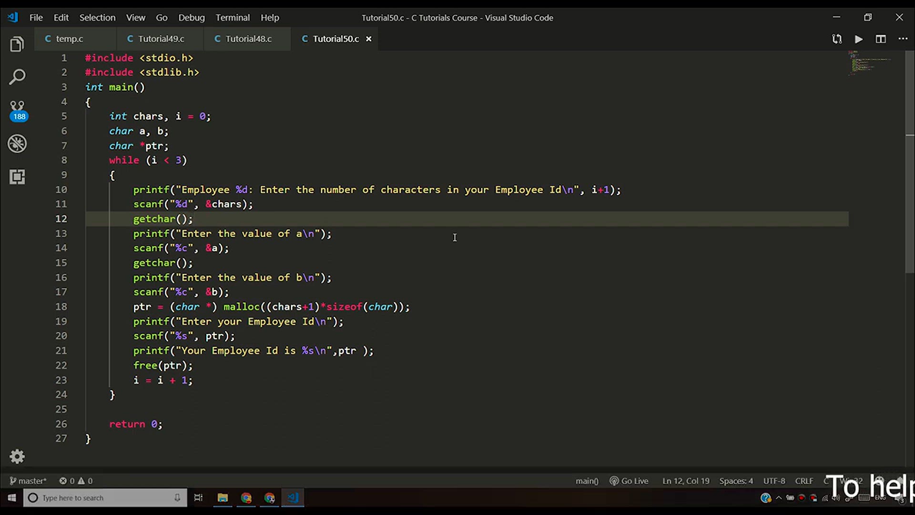Click the master branch in status bar
Viewport: 915px width, 515px height.
[x=28, y=481]
